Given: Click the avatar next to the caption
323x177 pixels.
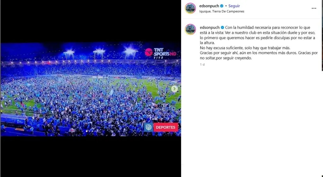Looking at the screenshot, I should tap(190, 29).
